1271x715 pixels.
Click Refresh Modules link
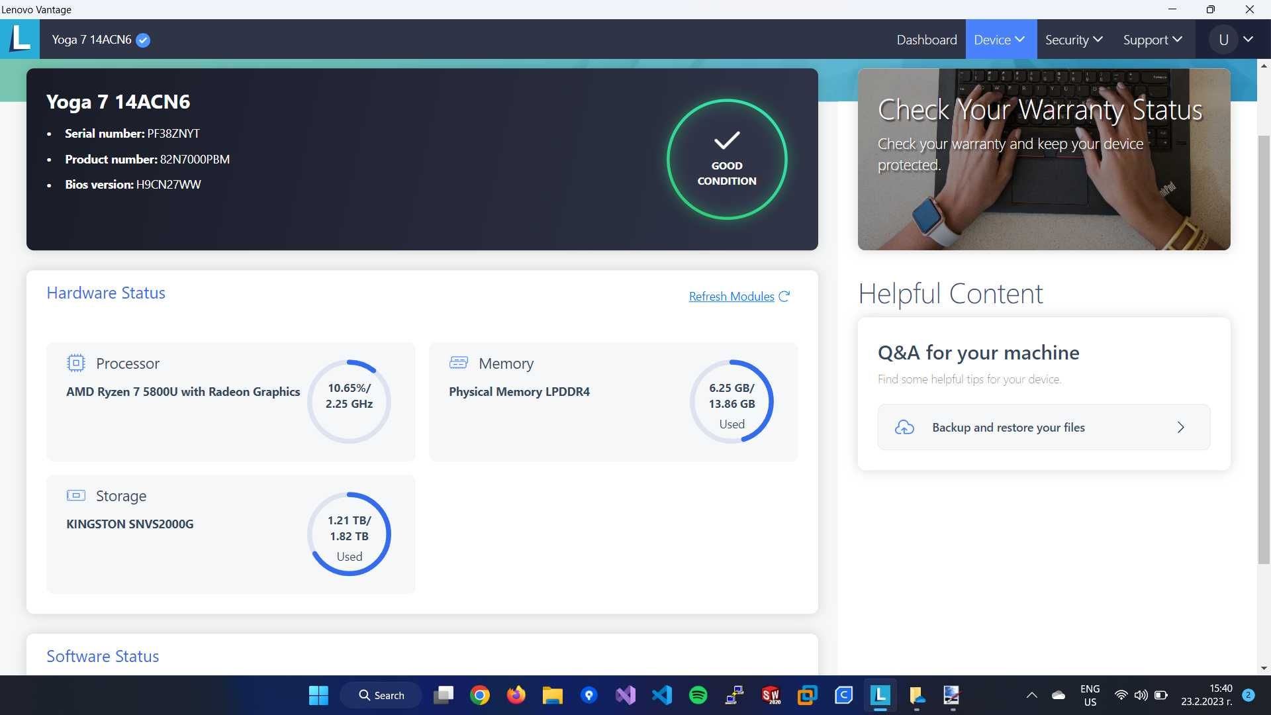(731, 297)
